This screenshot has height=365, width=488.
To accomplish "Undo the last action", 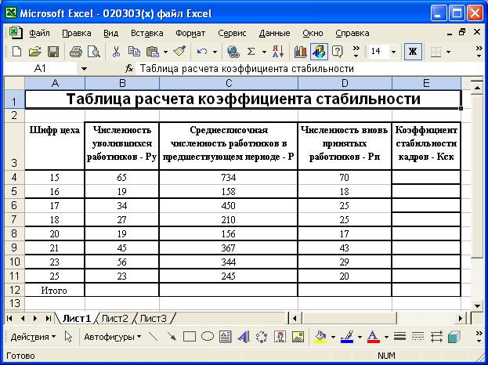I will (202, 52).
